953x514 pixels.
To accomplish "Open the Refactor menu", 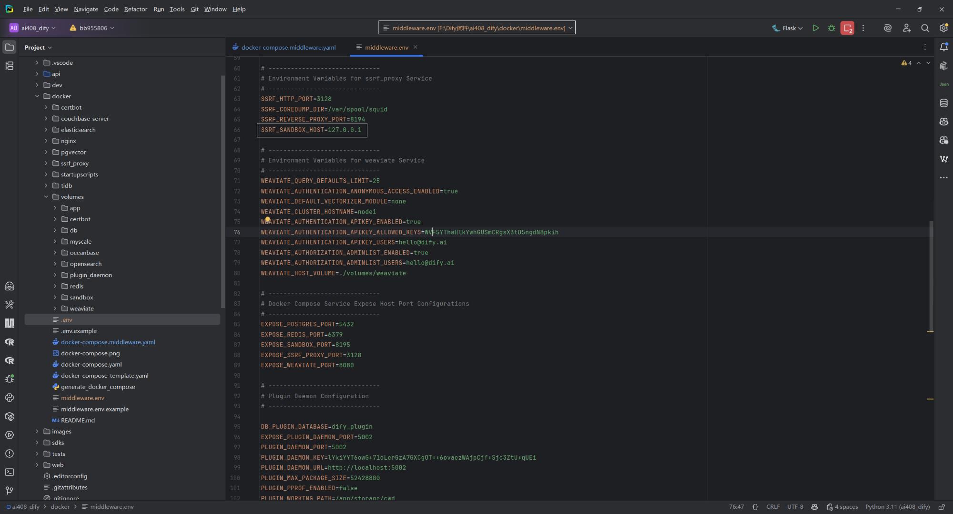I will (x=135, y=9).
